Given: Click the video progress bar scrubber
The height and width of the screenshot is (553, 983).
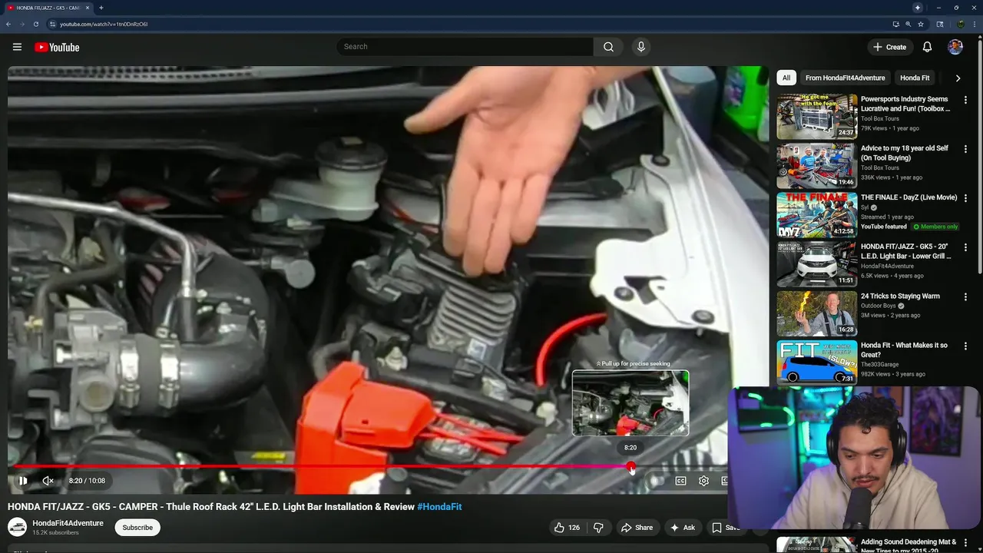Looking at the screenshot, I should [x=631, y=466].
